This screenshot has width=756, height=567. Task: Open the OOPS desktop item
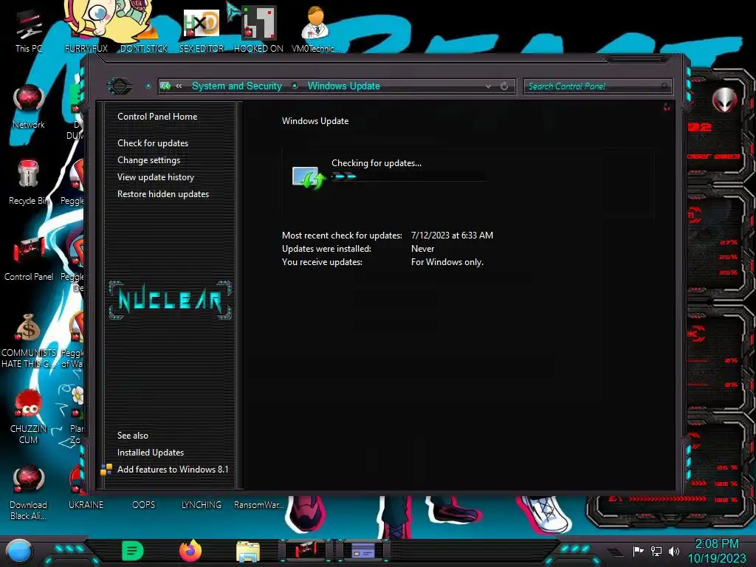(x=144, y=505)
